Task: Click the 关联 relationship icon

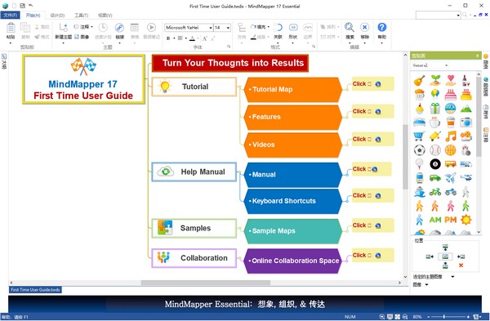Action: (x=278, y=28)
